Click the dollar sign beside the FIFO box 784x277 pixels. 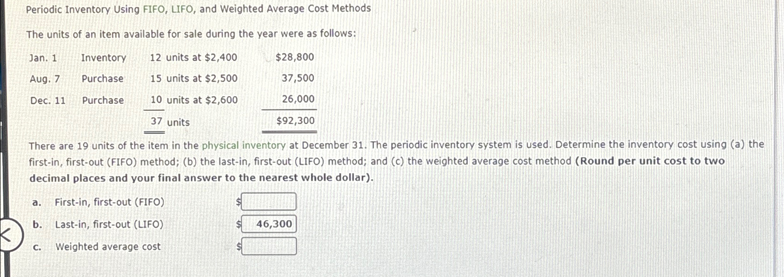tap(239, 201)
